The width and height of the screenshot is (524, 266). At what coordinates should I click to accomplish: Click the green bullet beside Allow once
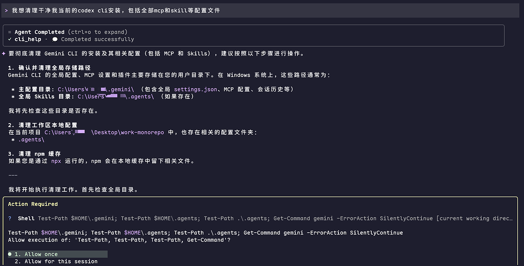click(x=10, y=254)
